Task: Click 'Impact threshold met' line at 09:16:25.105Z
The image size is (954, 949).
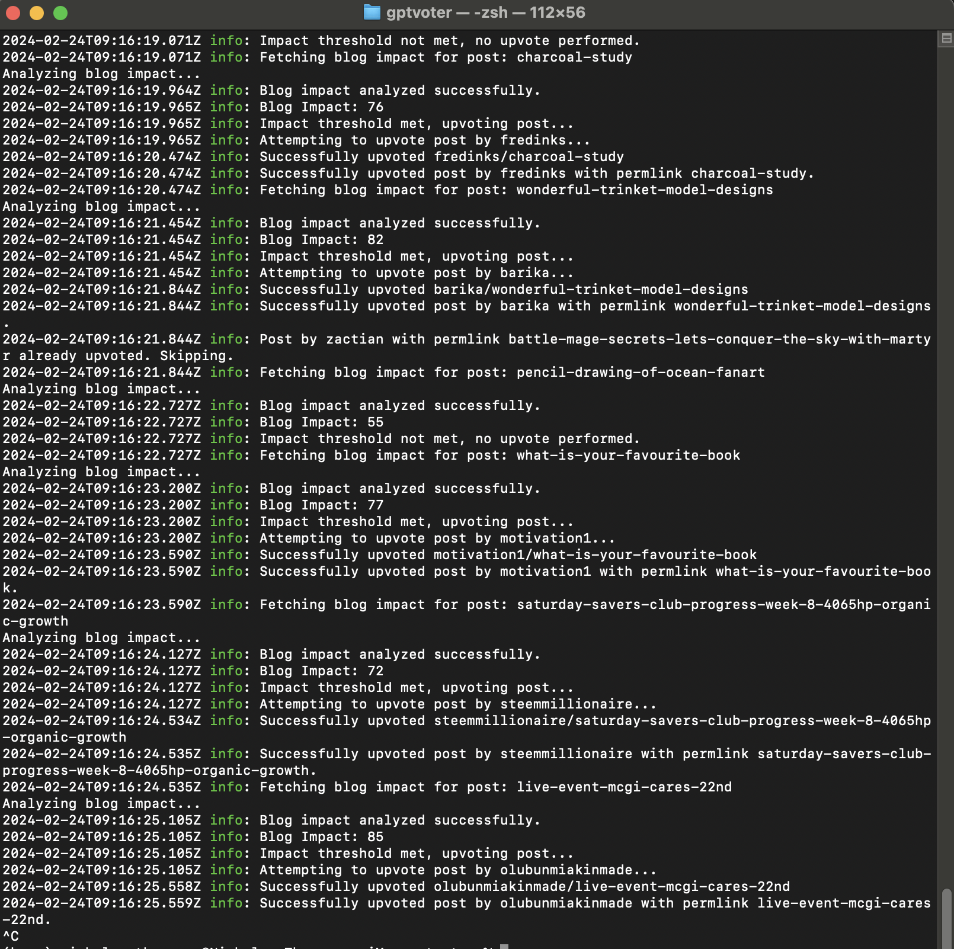Action: coord(417,854)
